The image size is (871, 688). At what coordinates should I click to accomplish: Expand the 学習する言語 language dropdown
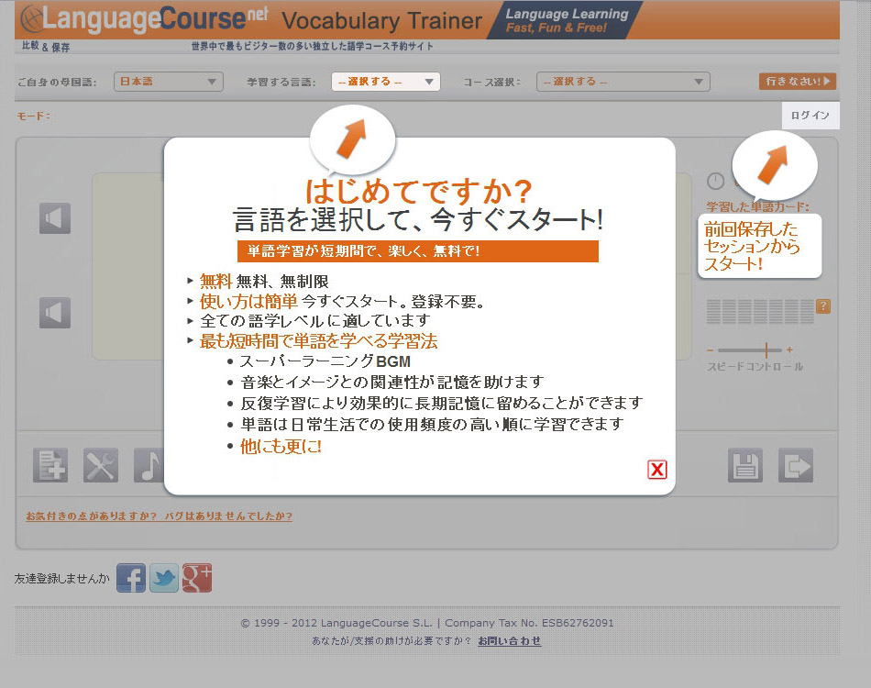(386, 82)
